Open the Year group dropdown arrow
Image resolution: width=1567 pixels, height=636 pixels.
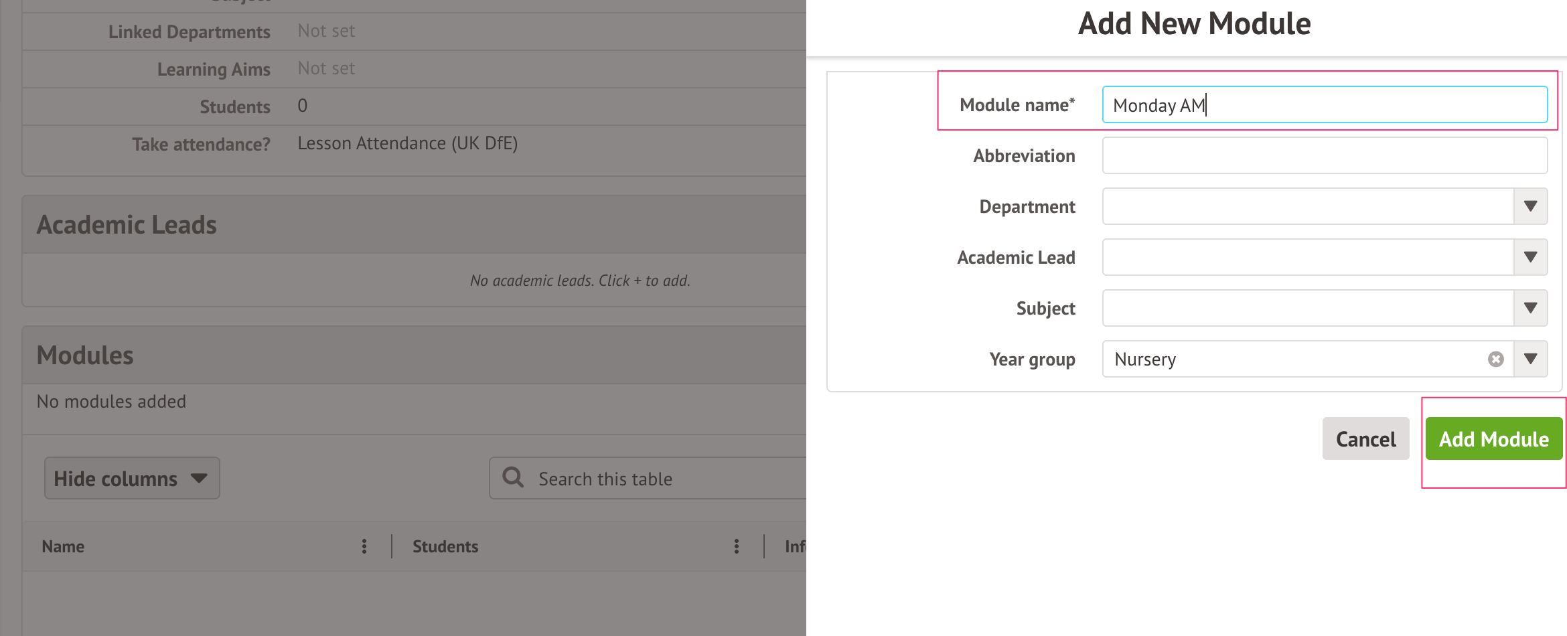(x=1530, y=359)
